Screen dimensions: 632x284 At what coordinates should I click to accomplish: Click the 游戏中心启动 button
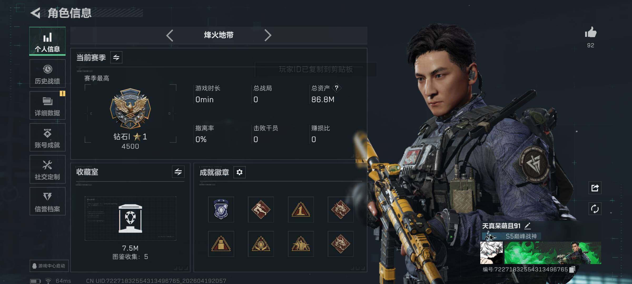point(49,266)
